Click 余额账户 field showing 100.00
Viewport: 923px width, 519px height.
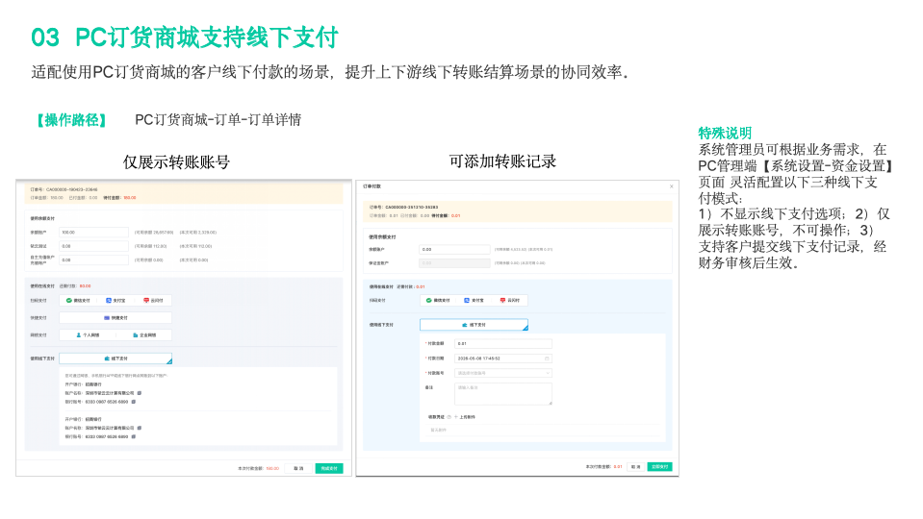(x=93, y=233)
